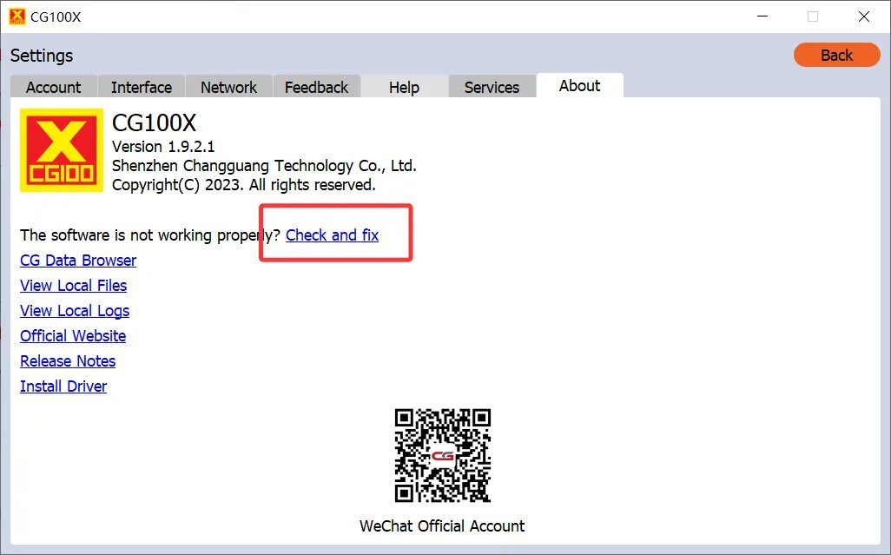Click View Local Files link
The height and width of the screenshot is (555, 891).
point(73,285)
